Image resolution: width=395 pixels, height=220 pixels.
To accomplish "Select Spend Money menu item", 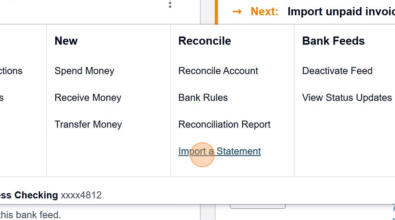I will click(84, 71).
